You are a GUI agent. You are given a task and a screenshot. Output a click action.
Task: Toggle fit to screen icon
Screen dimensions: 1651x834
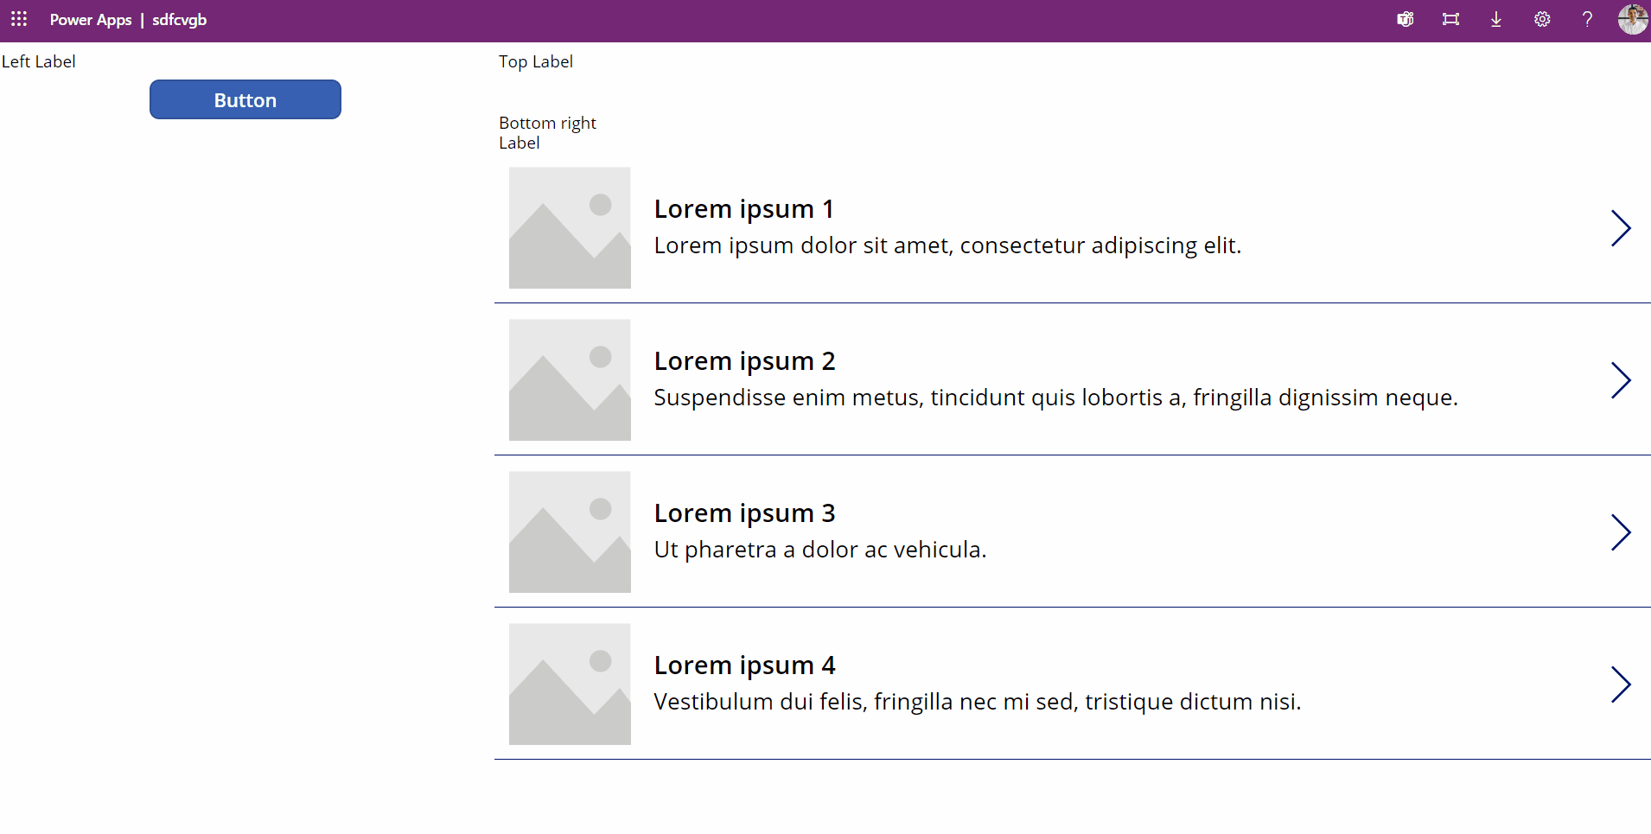(1450, 19)
